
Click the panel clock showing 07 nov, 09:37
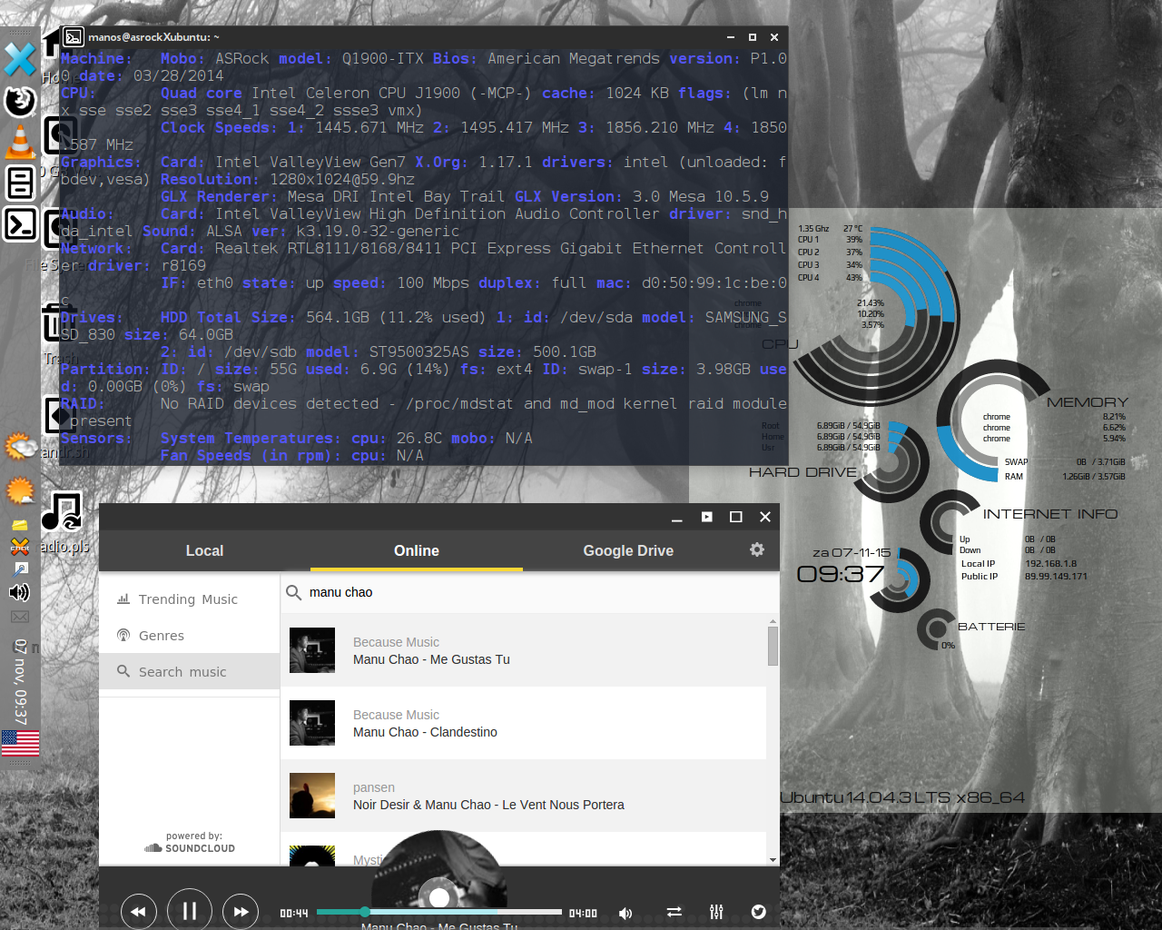coord(20,682)
